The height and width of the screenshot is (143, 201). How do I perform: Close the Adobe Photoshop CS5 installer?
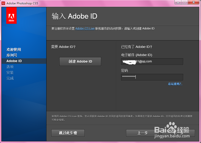coord(193,2)
